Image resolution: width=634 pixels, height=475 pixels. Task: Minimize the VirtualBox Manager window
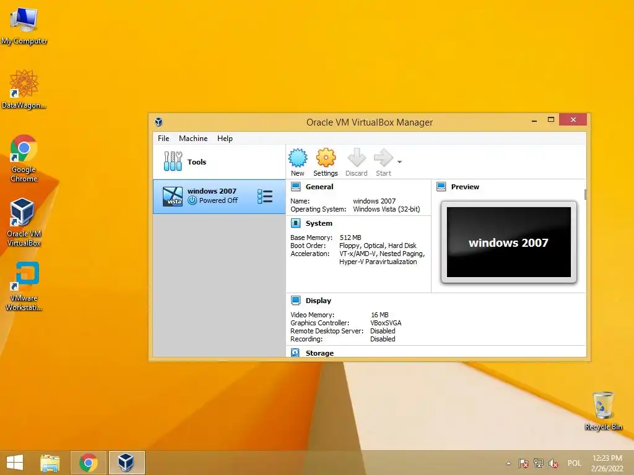pos(534,120)
